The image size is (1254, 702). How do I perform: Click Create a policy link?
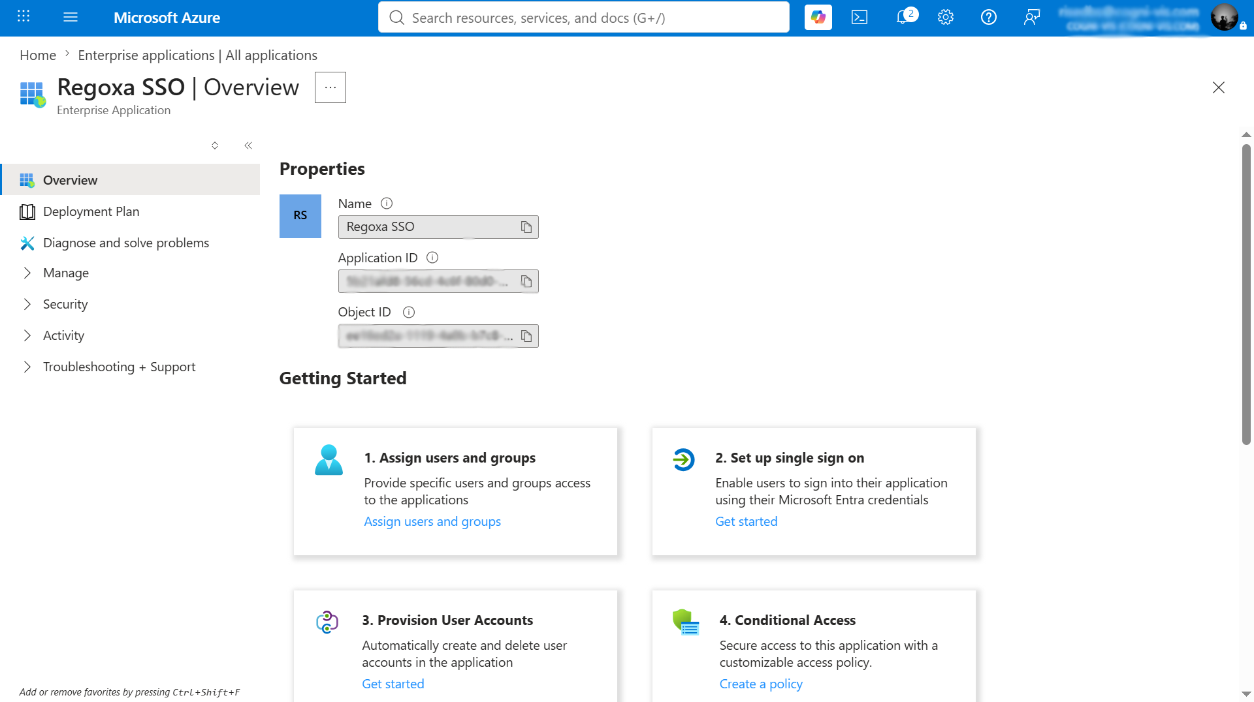pos(761,684)
